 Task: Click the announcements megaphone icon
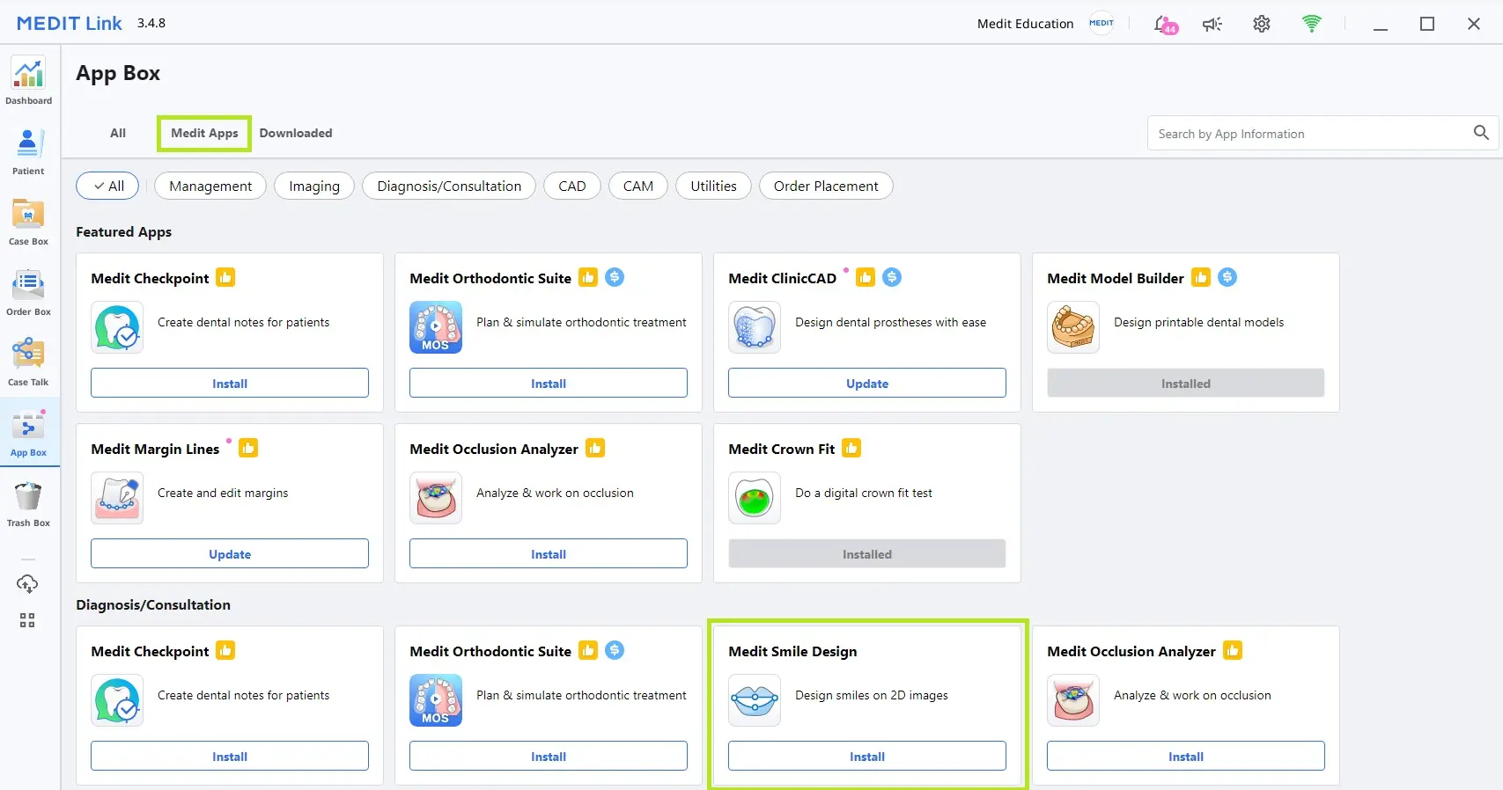coord(1212,25)
